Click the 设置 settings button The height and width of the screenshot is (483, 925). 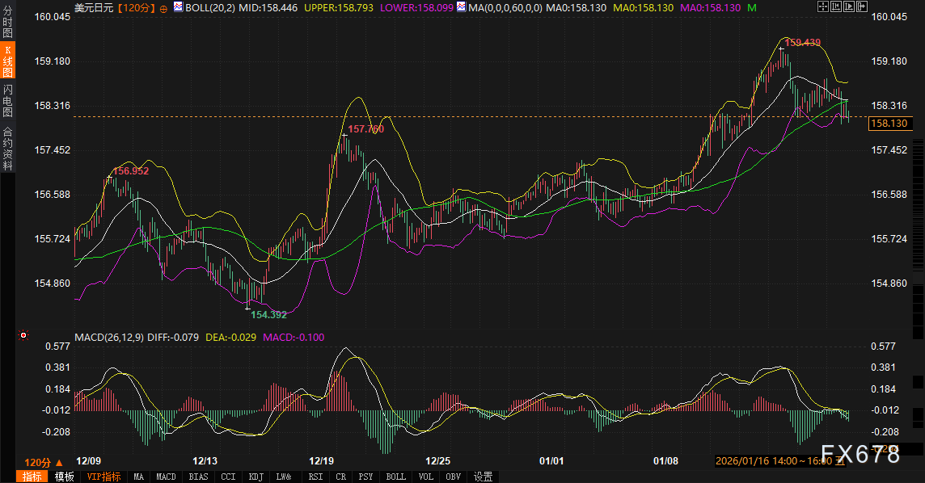[484, 477]
